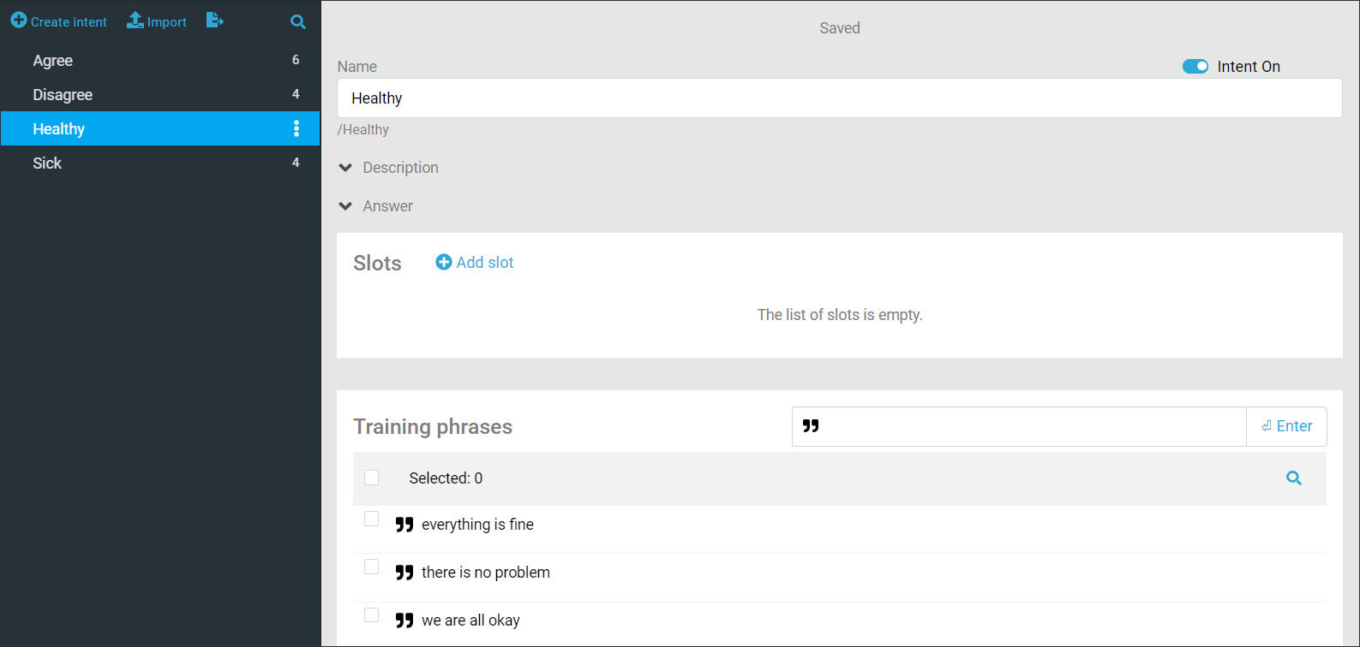Check the box beside 'there is no problem'
The width and height of the screenshot is (1360, 647).
[371, 567]
